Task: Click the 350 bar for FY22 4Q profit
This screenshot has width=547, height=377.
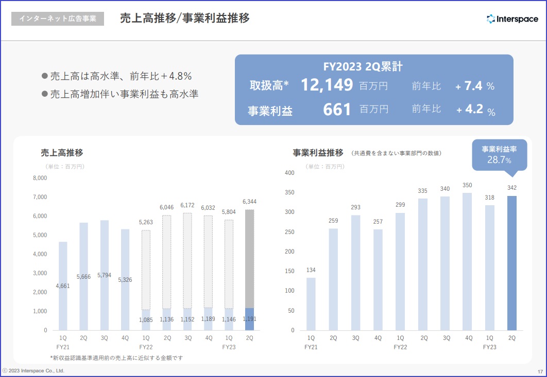Action: click(x=467, y=261)
